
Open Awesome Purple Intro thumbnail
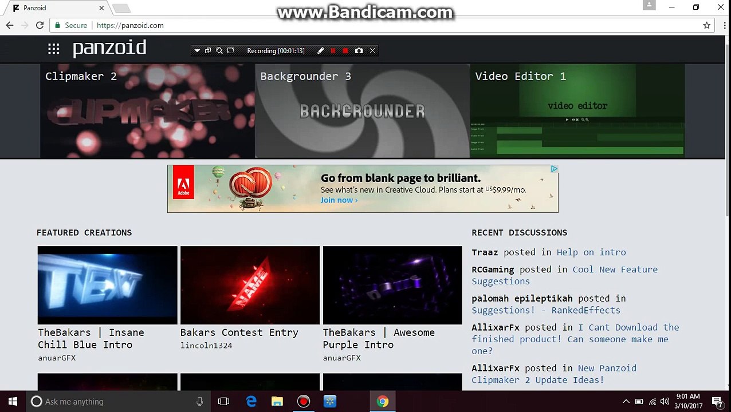pos(392,285)
